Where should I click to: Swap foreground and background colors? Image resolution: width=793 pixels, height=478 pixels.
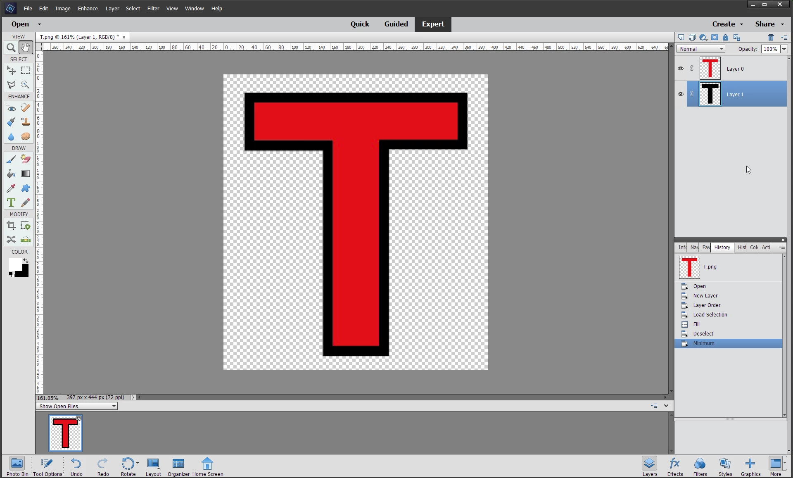[x=26, y=261]
